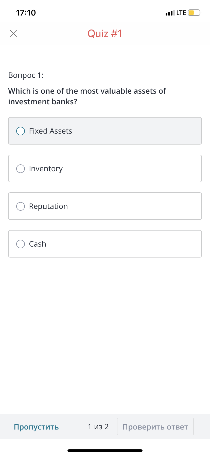
Task: Tap the LTE network indicator
Action: tap(181, 13)
